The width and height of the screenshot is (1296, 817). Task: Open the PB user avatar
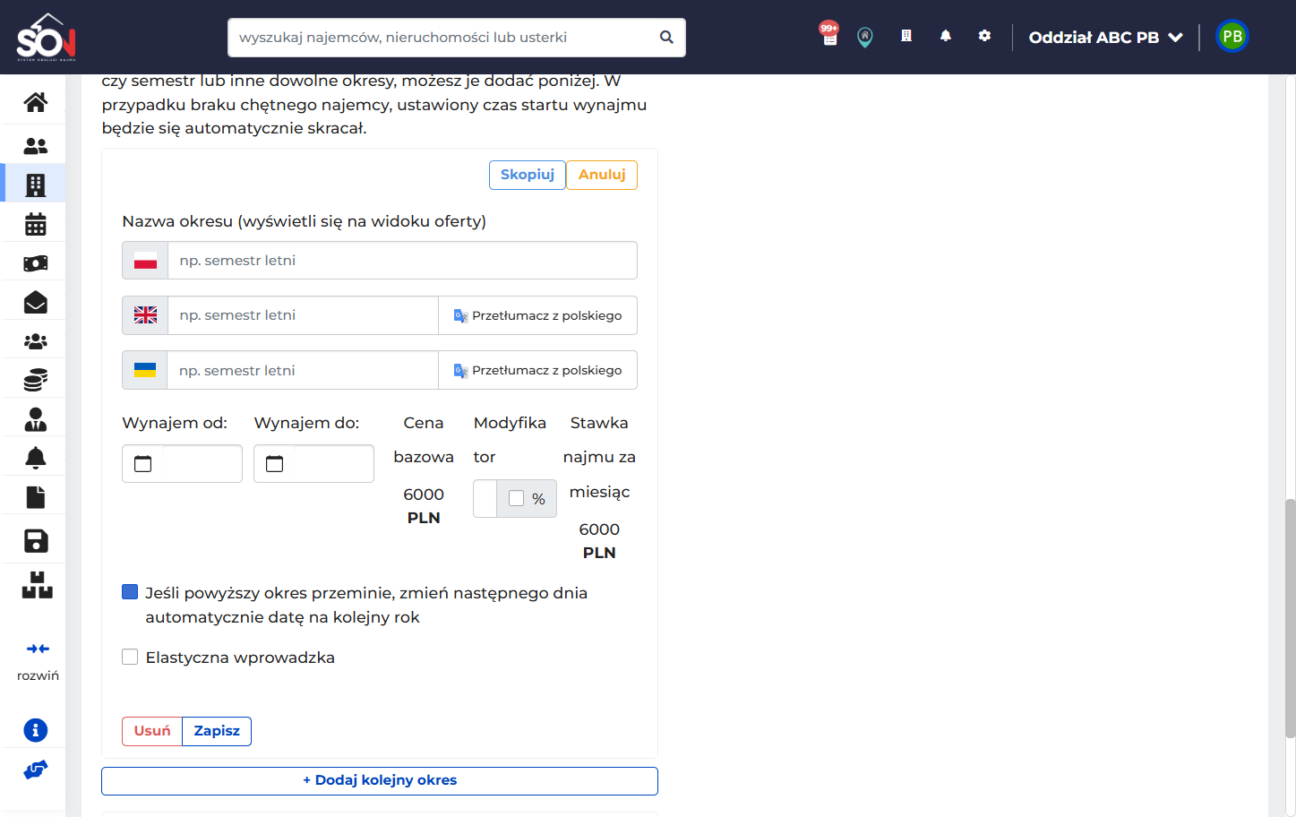[1232, 37]
